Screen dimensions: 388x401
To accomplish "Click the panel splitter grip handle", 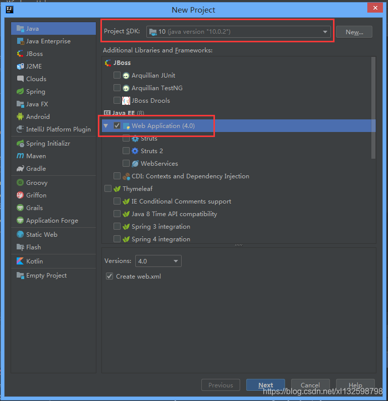I will 239,245.
